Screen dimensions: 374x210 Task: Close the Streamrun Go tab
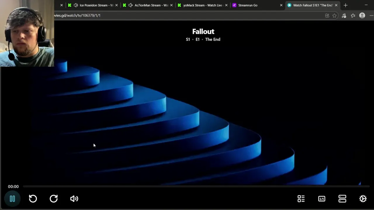281,5
